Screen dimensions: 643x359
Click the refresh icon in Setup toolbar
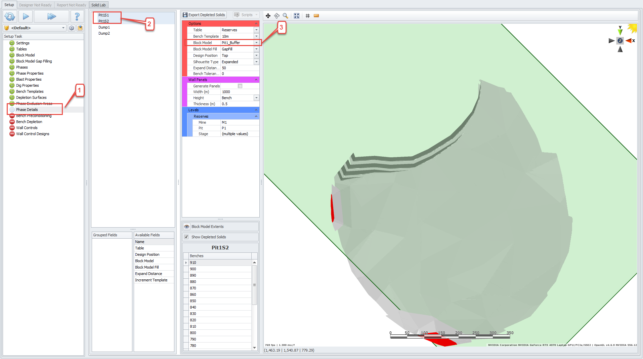coord(10,16)
